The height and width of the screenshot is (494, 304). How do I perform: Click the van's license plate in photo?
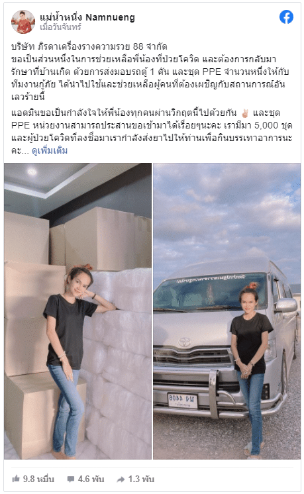pos(183,400)
